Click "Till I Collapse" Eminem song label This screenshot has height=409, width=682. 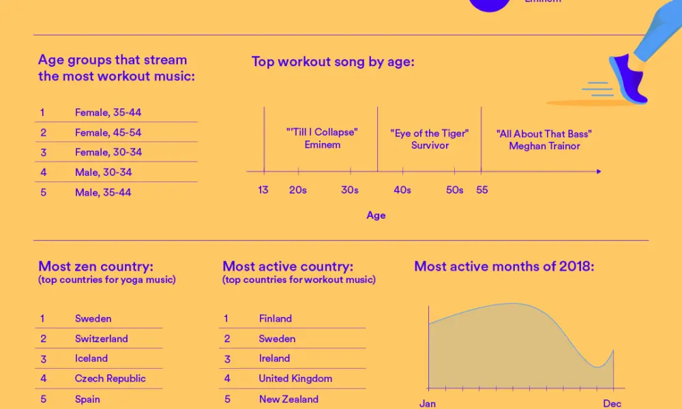[x=322, y=138]
